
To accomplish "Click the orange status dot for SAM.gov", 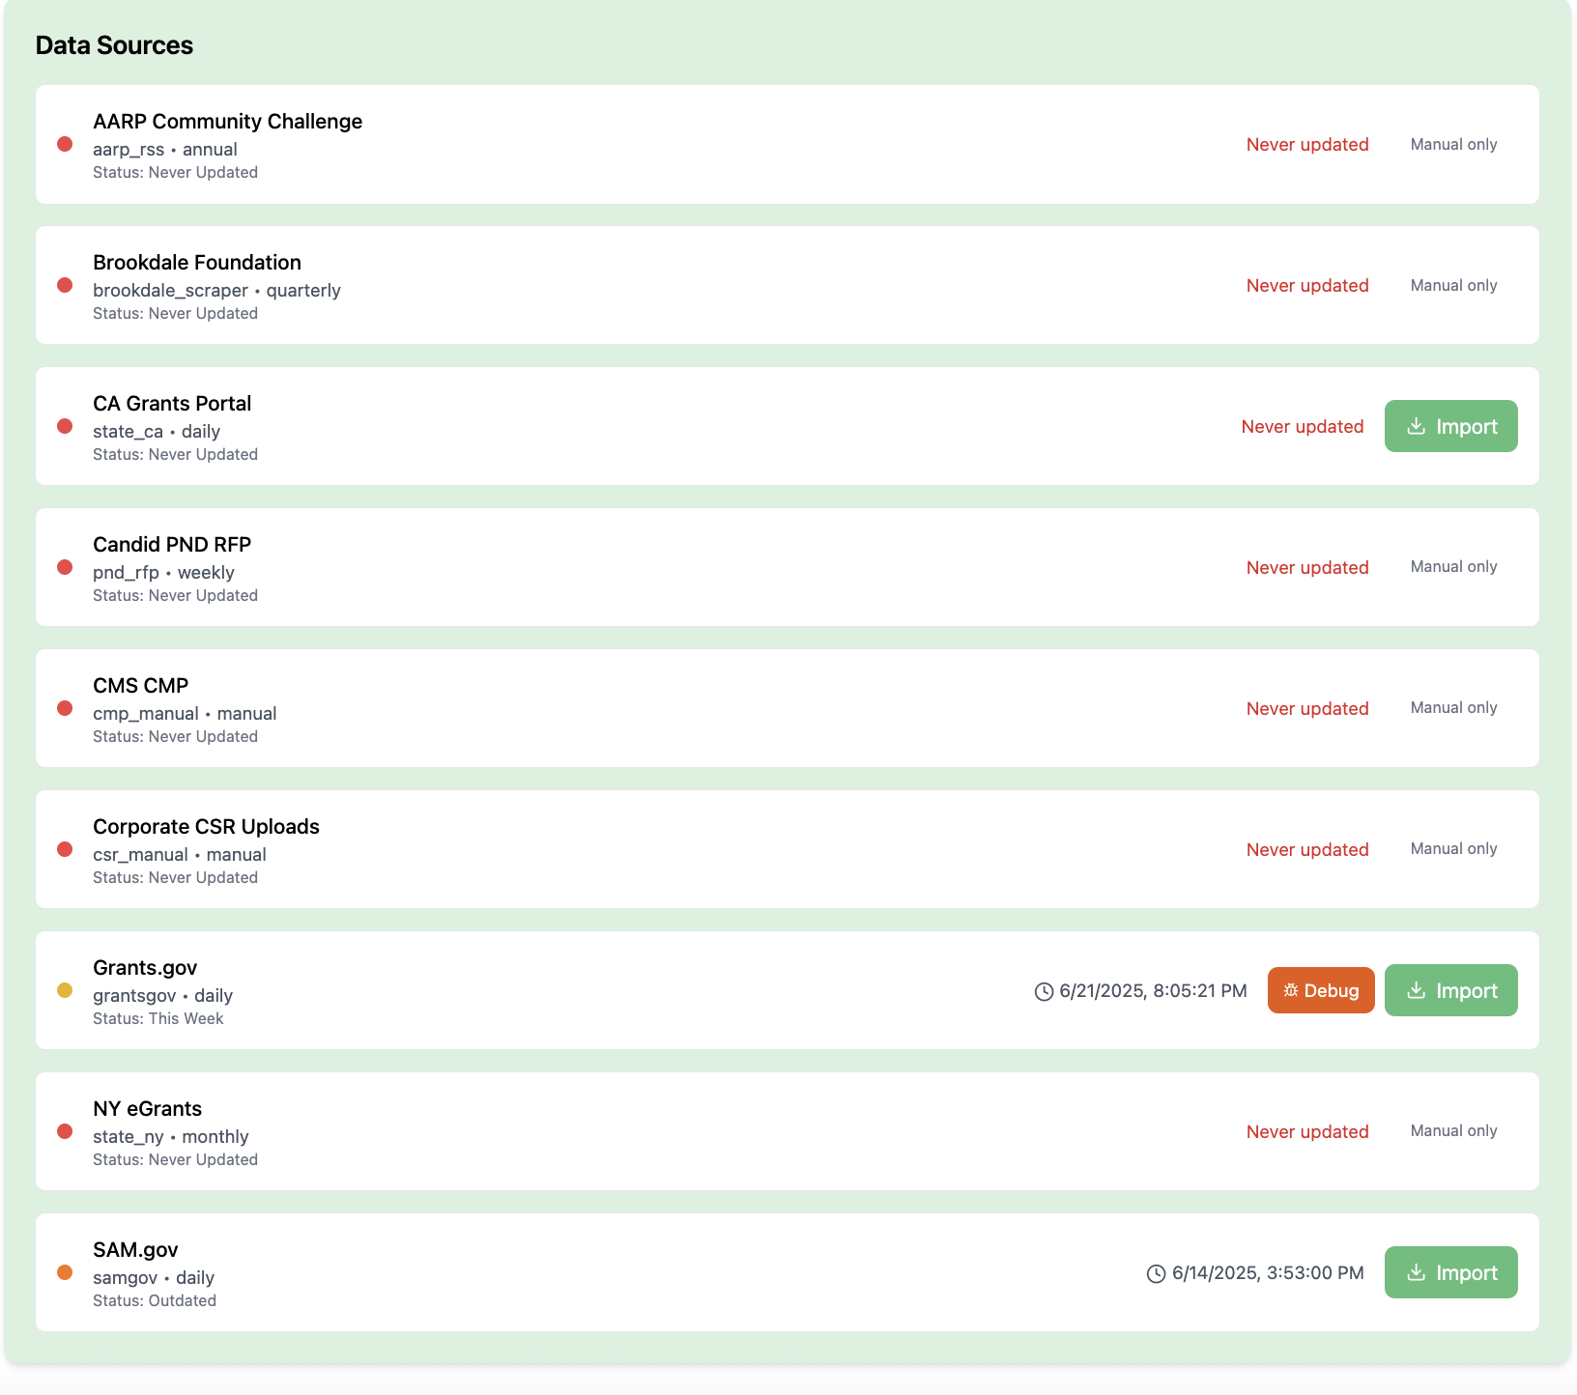I will click(x=65, y=1272).
